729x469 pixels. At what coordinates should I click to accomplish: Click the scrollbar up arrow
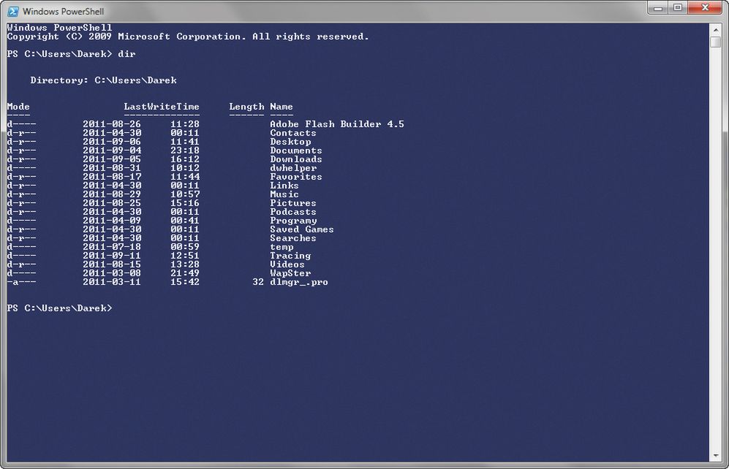tap(716, 30)
